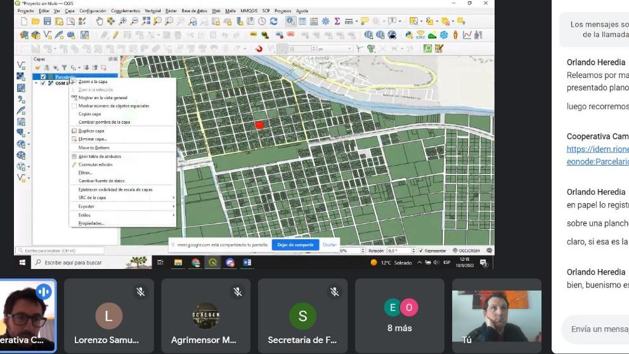Viewport: 629px width, 354px height.
Task: Click the Zoom In magnifier tool
Action: pyautogui.click(x=122, y=21)
